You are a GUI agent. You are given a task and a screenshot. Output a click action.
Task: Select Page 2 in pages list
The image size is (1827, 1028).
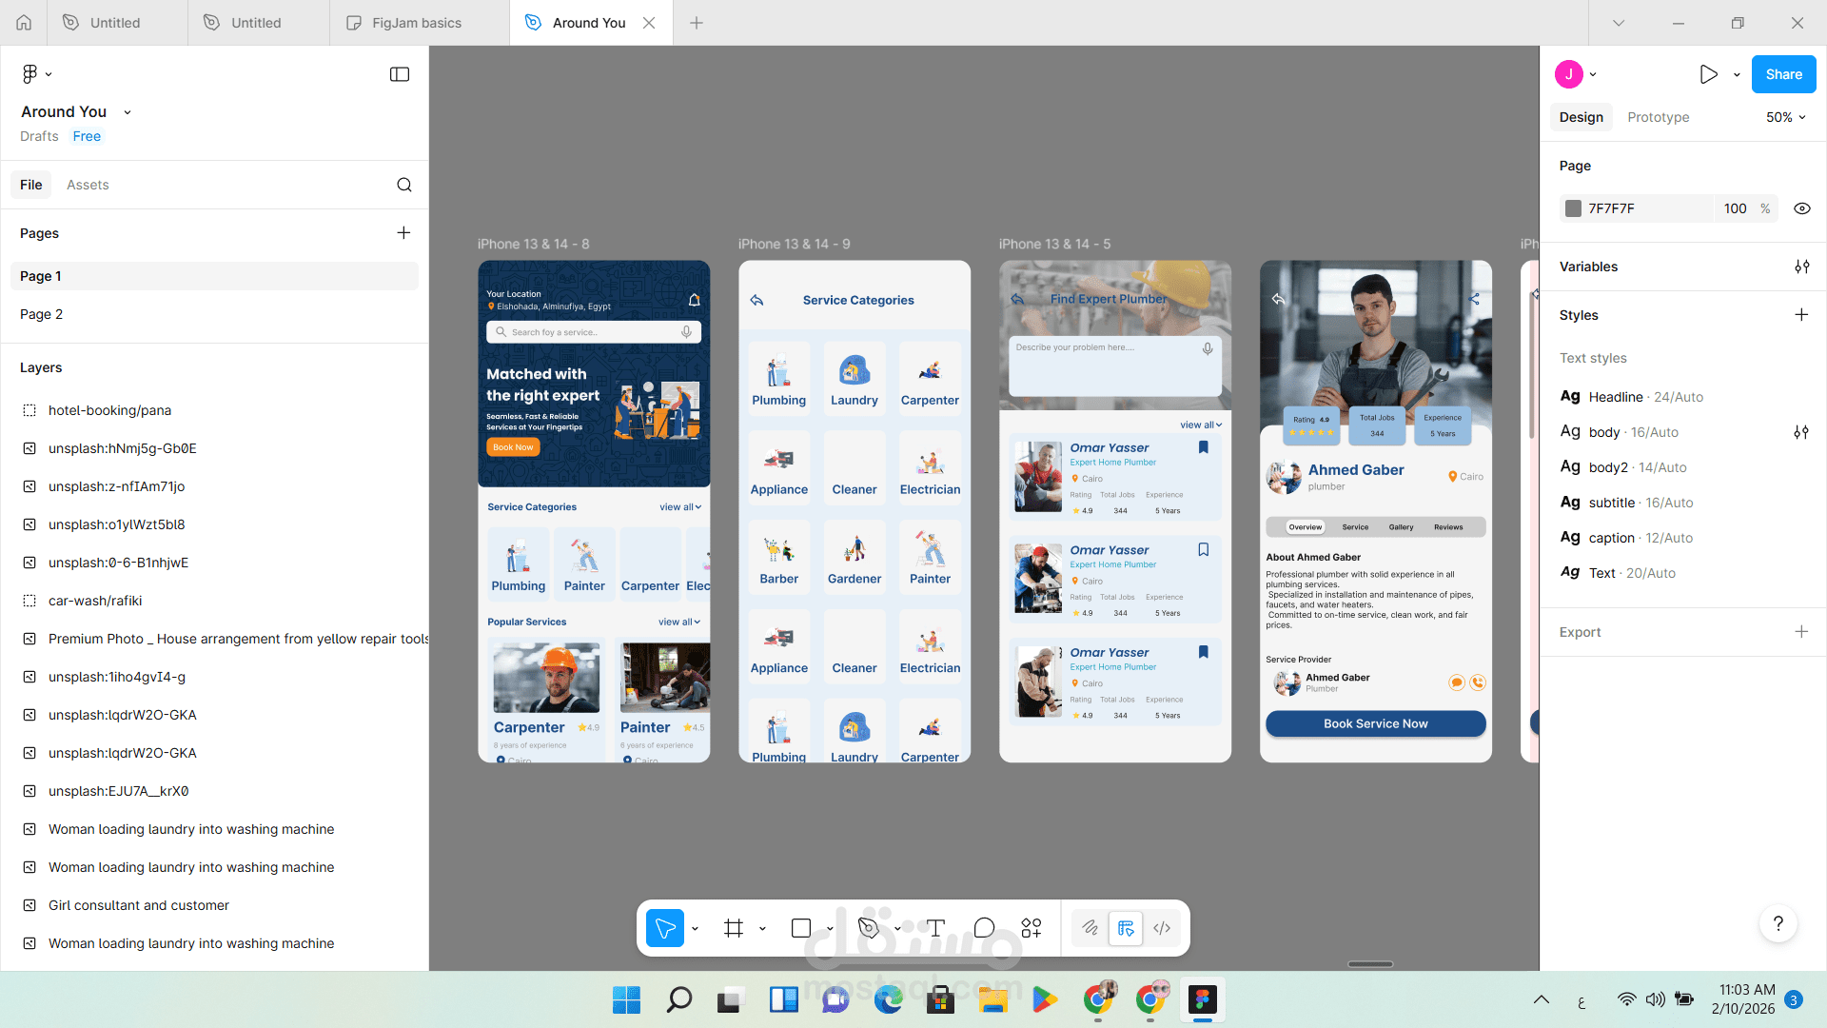click(x=214, y=314)
